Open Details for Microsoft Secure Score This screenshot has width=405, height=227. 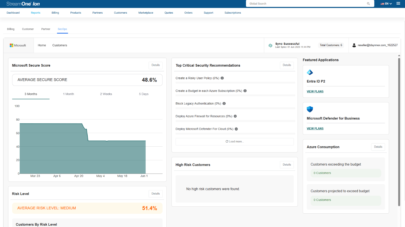(156, 65)
